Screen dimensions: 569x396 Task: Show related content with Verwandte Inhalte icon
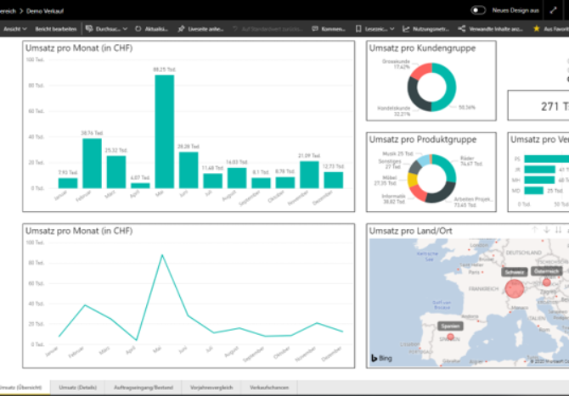(462, 28)
